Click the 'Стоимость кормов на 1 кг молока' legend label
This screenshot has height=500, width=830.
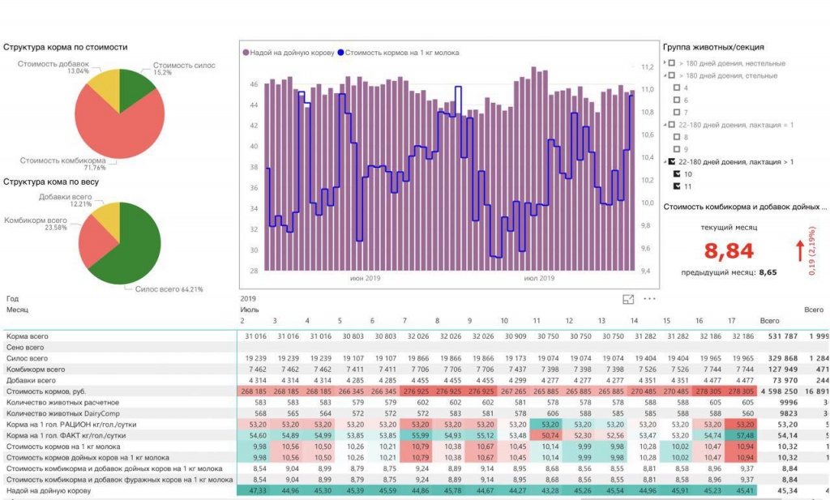402,53
